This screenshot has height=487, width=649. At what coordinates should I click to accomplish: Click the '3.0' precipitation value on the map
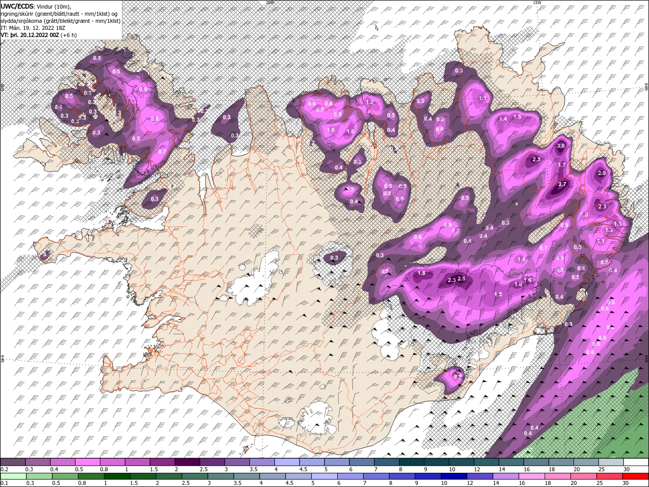pos(561,146)
